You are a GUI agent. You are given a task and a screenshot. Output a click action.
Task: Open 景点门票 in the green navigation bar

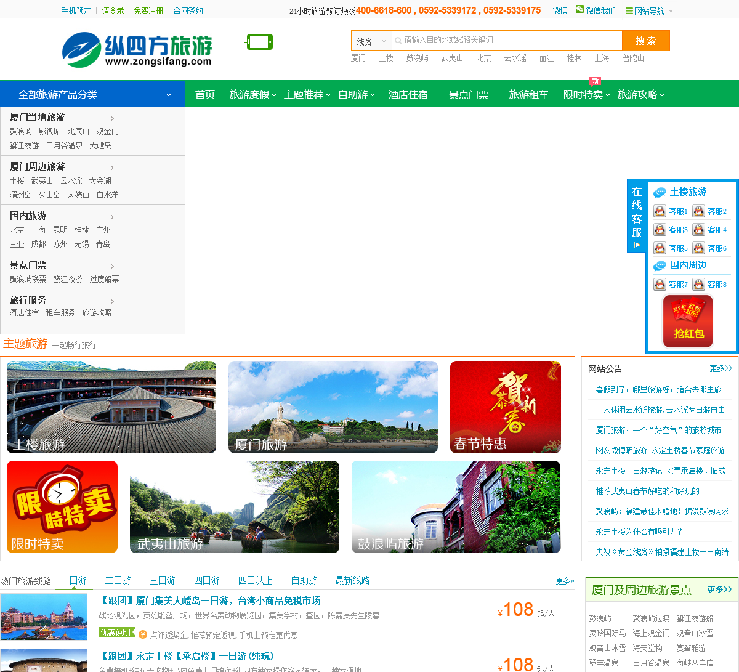(469, 94)
